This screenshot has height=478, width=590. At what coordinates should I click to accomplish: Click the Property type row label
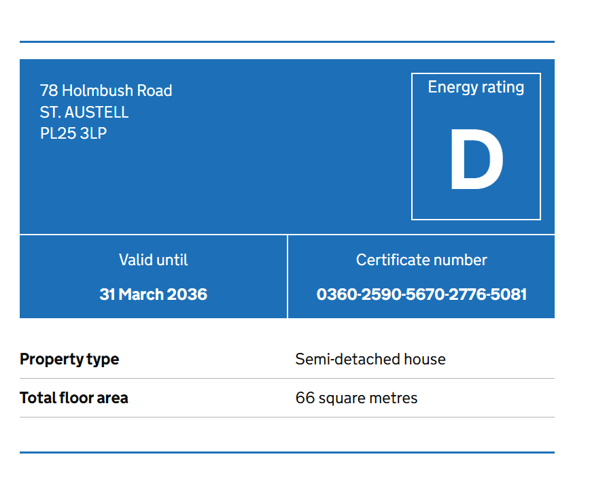tap(69, 359)
